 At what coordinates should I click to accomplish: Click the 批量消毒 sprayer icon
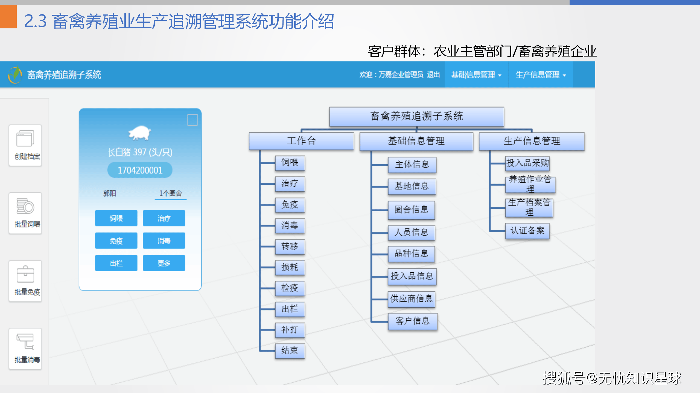(25, 341)
